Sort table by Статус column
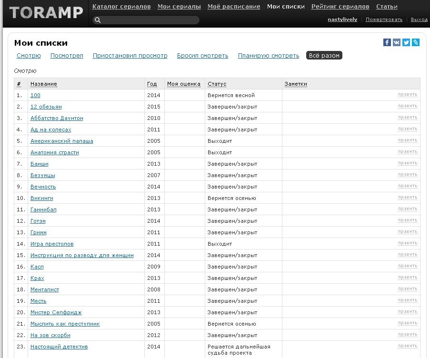The image size is (430, 358). [x=217, y=84]
